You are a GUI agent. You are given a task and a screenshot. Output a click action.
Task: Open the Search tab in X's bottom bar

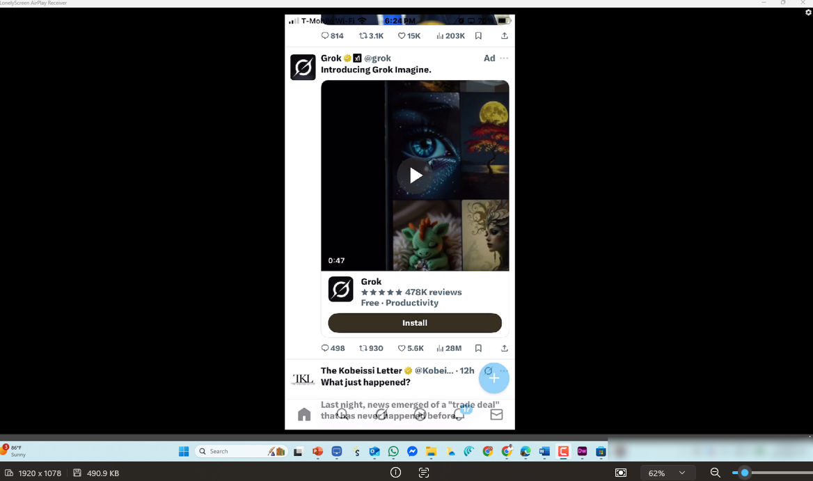[342, 414]
